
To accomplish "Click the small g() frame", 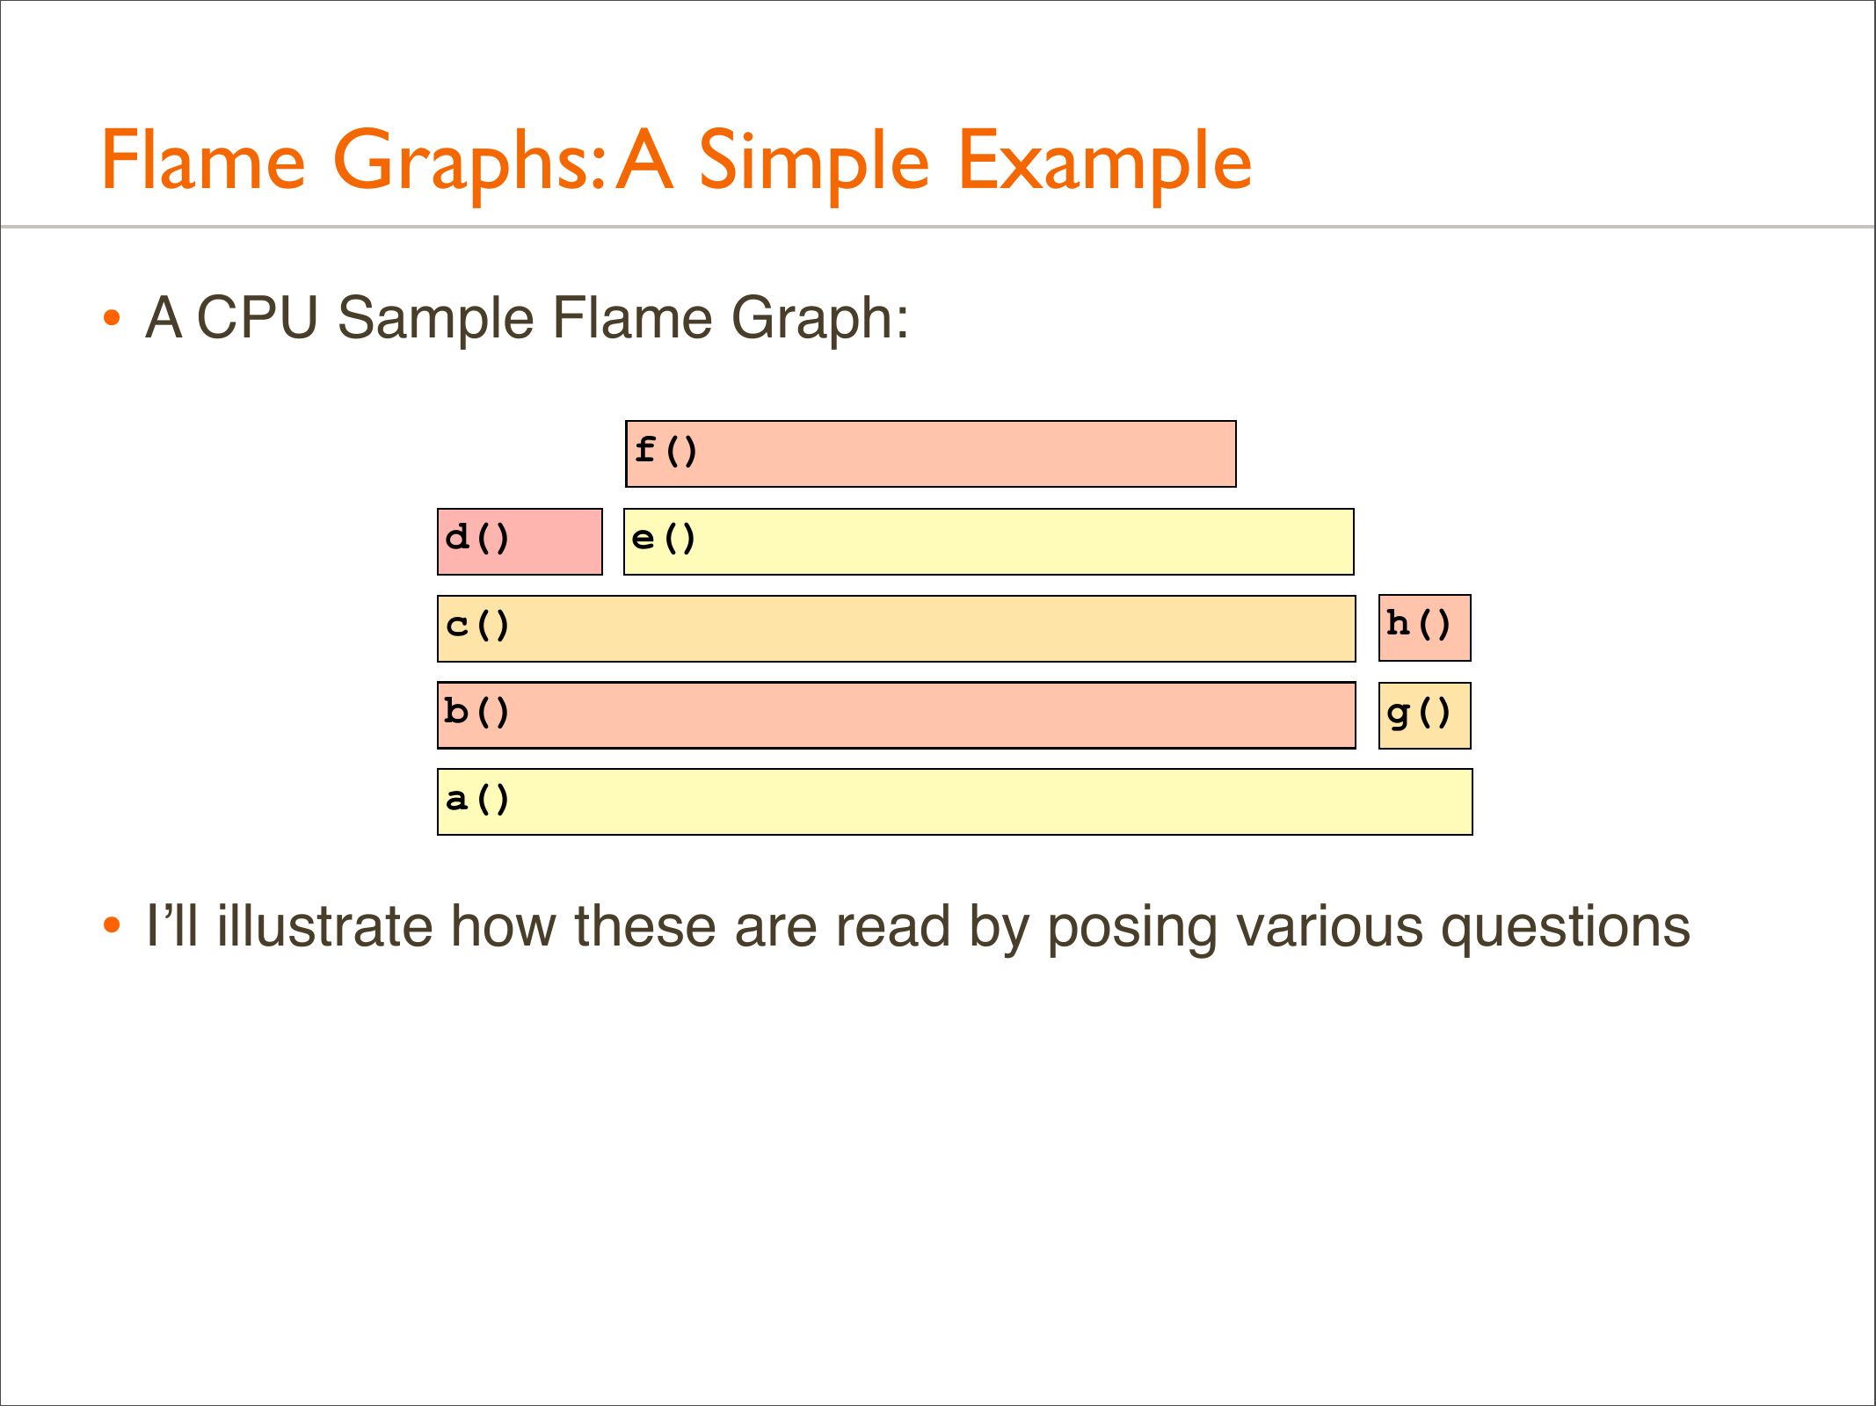I will [x=1424, y=715].
